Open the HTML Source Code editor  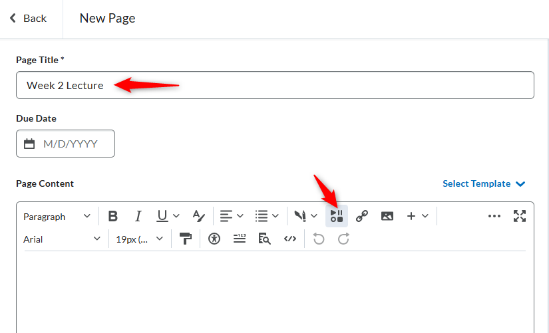(290, 239)
